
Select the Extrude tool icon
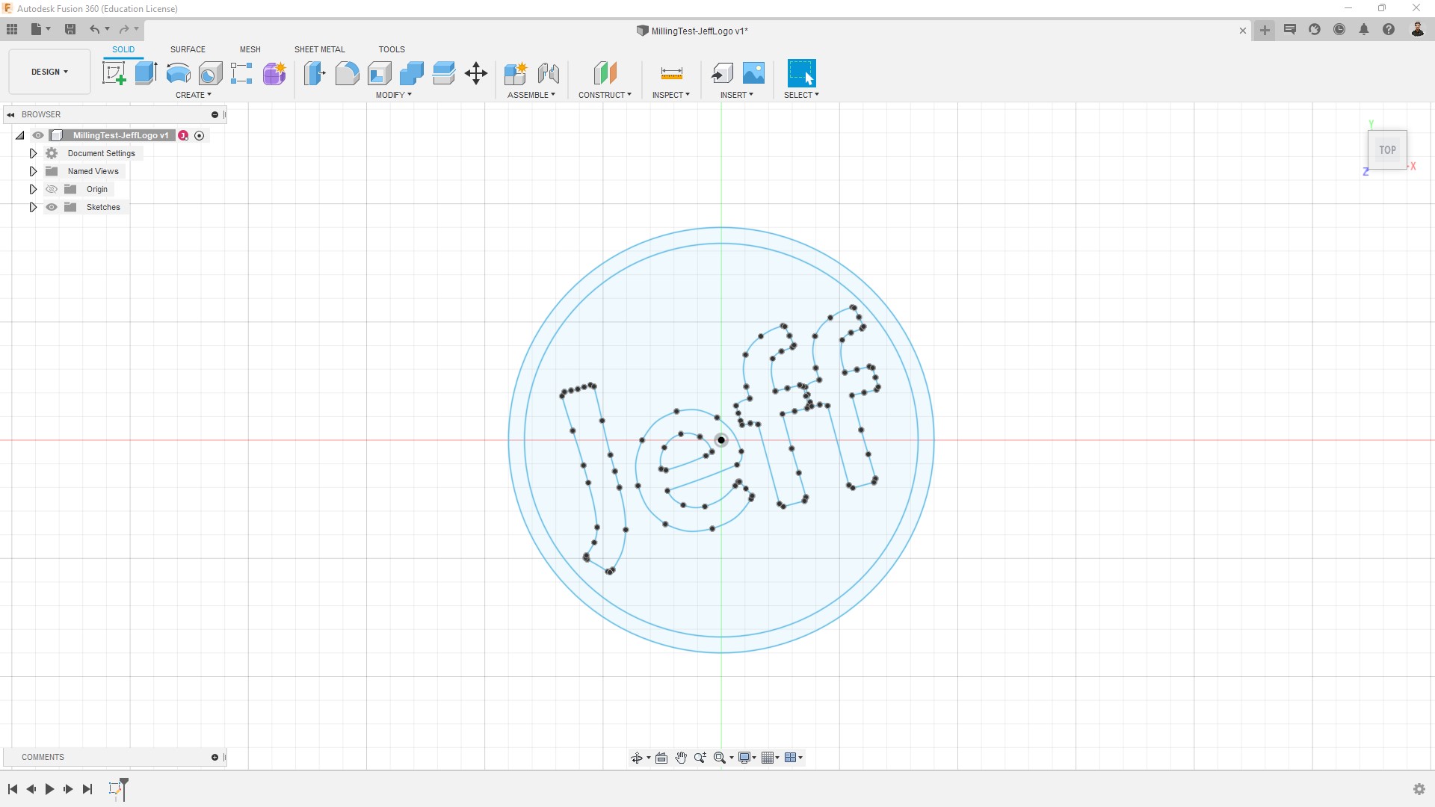146,73
